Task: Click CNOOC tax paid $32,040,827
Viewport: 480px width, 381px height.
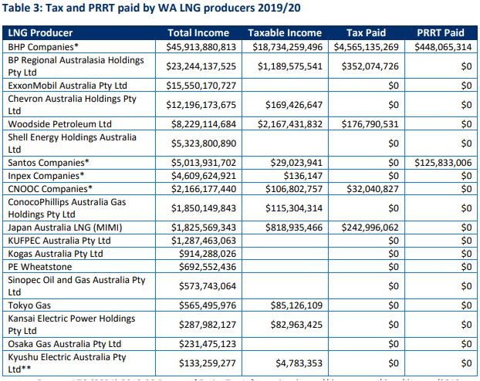Action: [373, 189]
